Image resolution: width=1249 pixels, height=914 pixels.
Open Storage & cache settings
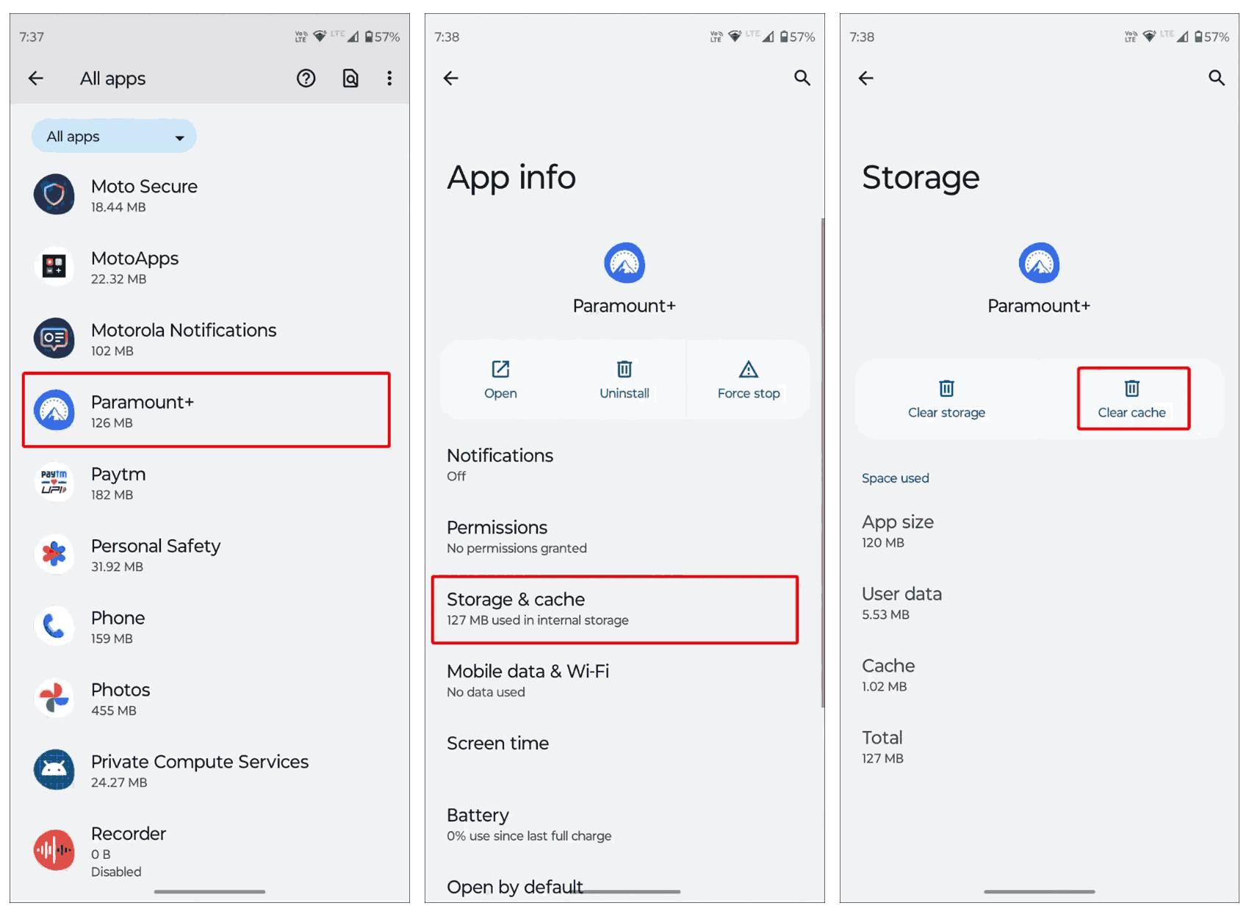tap(614, 609)
